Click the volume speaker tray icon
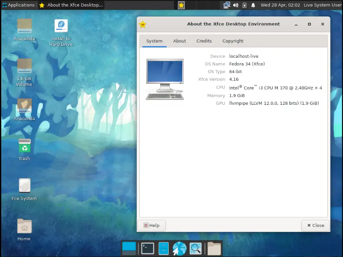 [x=236, y=5]
